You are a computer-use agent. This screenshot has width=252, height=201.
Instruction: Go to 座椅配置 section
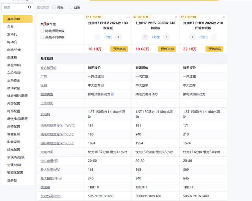click(13, 126)
